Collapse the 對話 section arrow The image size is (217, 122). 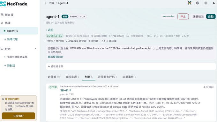pos(35,49)
